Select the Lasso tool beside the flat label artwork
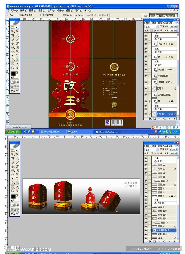Image resolution: width=185 pixels, height=254 pixels. [x=13, y=31]
